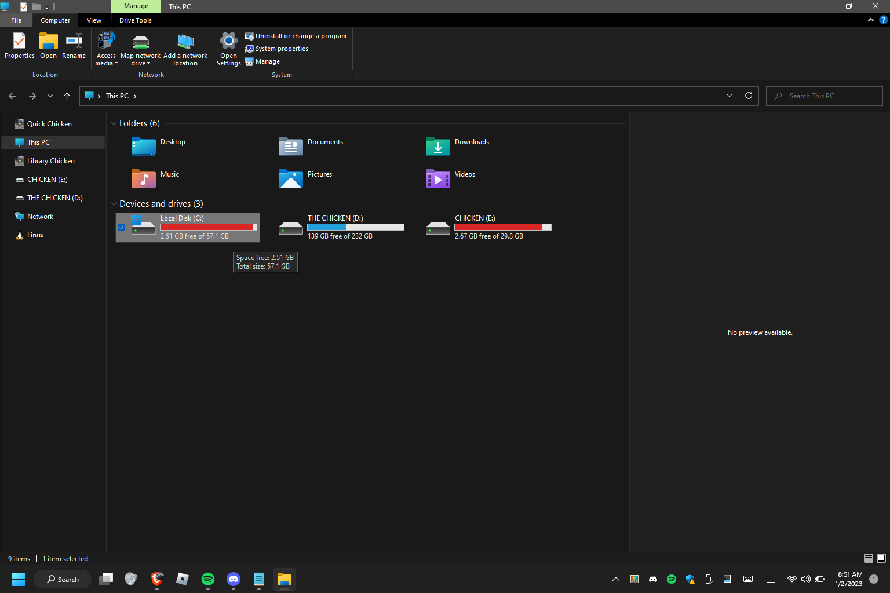Screen dimensions: 890x593
Task: Toggle the details view in status bar
Action: [x=868, y=558]
